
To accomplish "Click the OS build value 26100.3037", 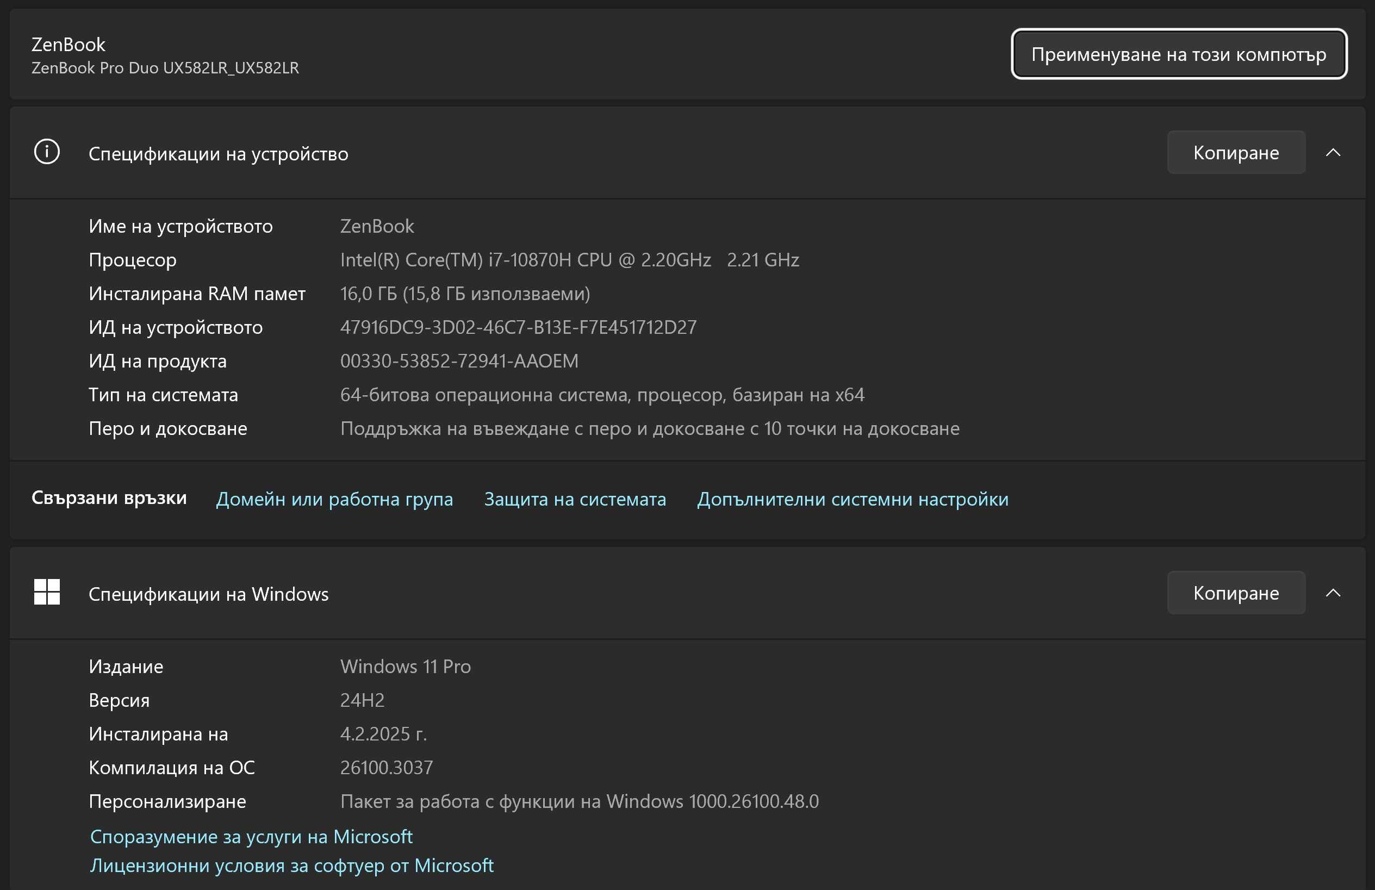I will pos(387,768).
